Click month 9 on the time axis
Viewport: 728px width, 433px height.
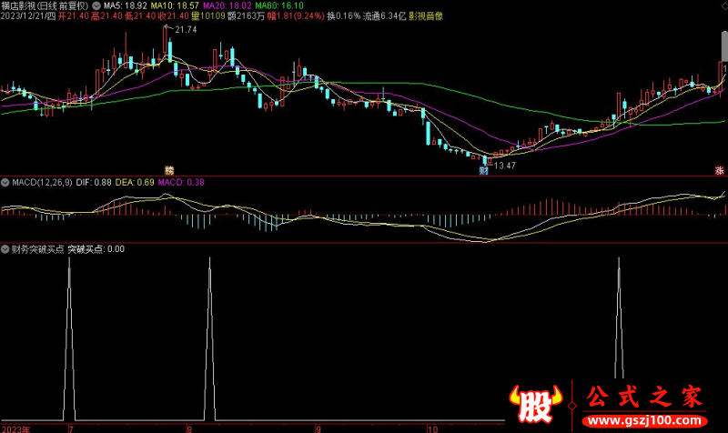pos(318,428)
